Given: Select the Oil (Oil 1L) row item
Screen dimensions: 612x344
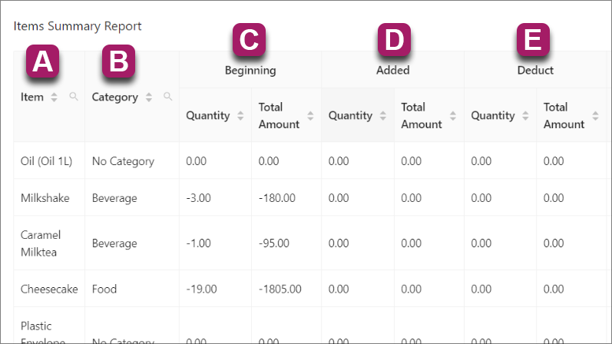Looking at the screenshot, I should pyautogui.click(x=45, y=161).
